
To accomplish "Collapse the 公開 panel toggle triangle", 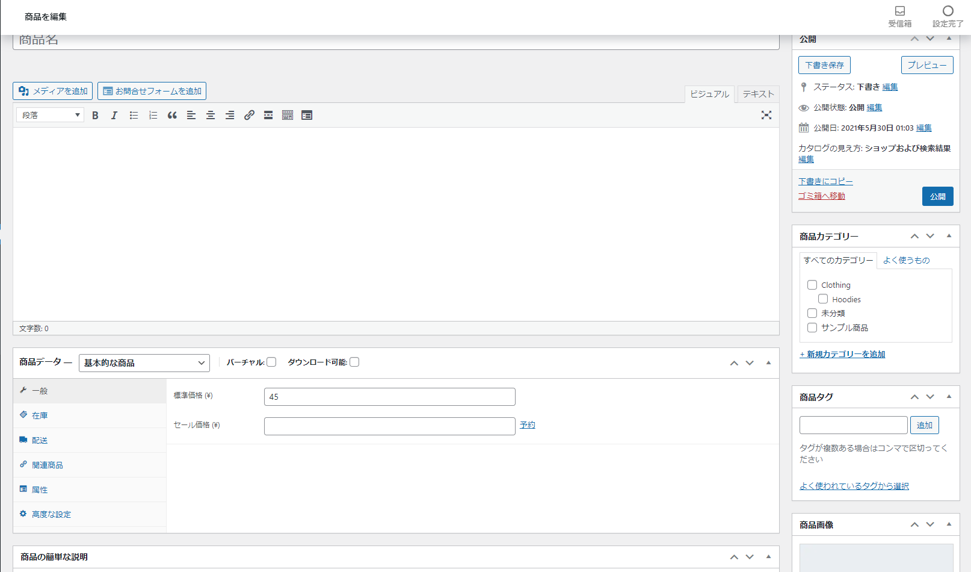I will pyautogui.click(x=949, y=39).
